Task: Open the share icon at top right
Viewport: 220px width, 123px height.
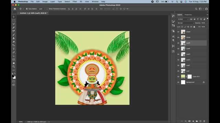Action: [x=206, y=9]
